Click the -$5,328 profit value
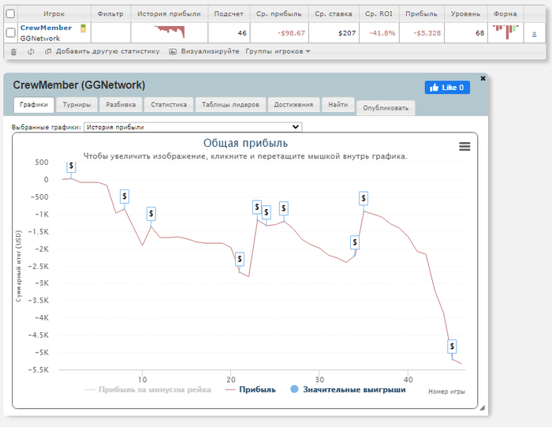Image resolution: width=552 pixels, height=427 pixels. click(x=427, y=33)
